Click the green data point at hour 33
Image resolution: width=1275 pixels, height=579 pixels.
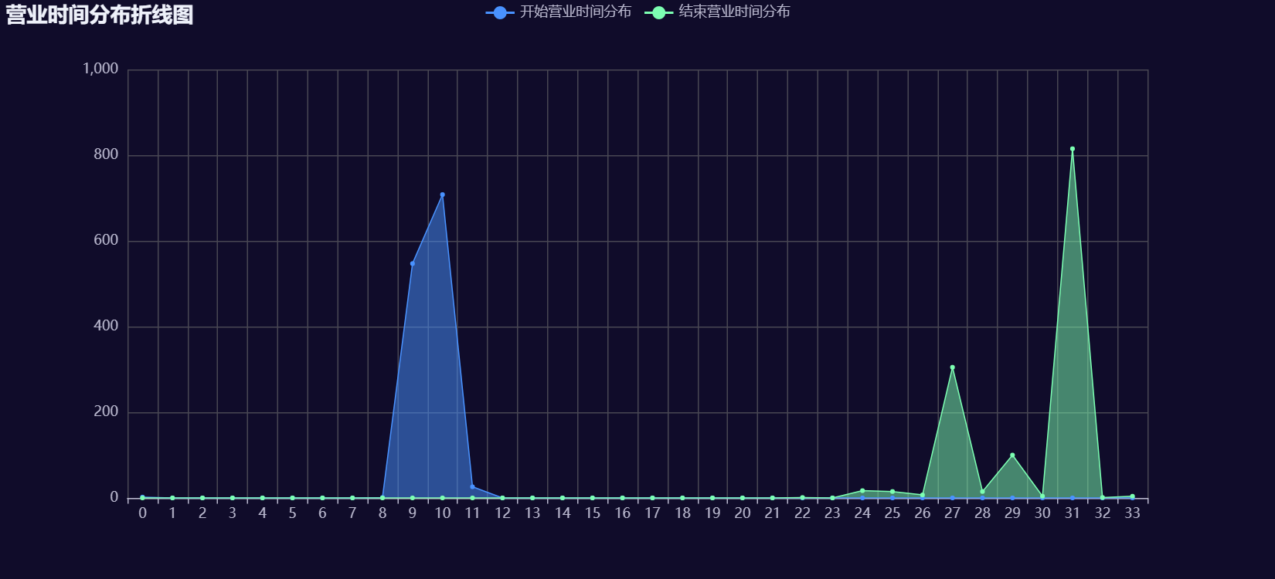coord(1132,496)
